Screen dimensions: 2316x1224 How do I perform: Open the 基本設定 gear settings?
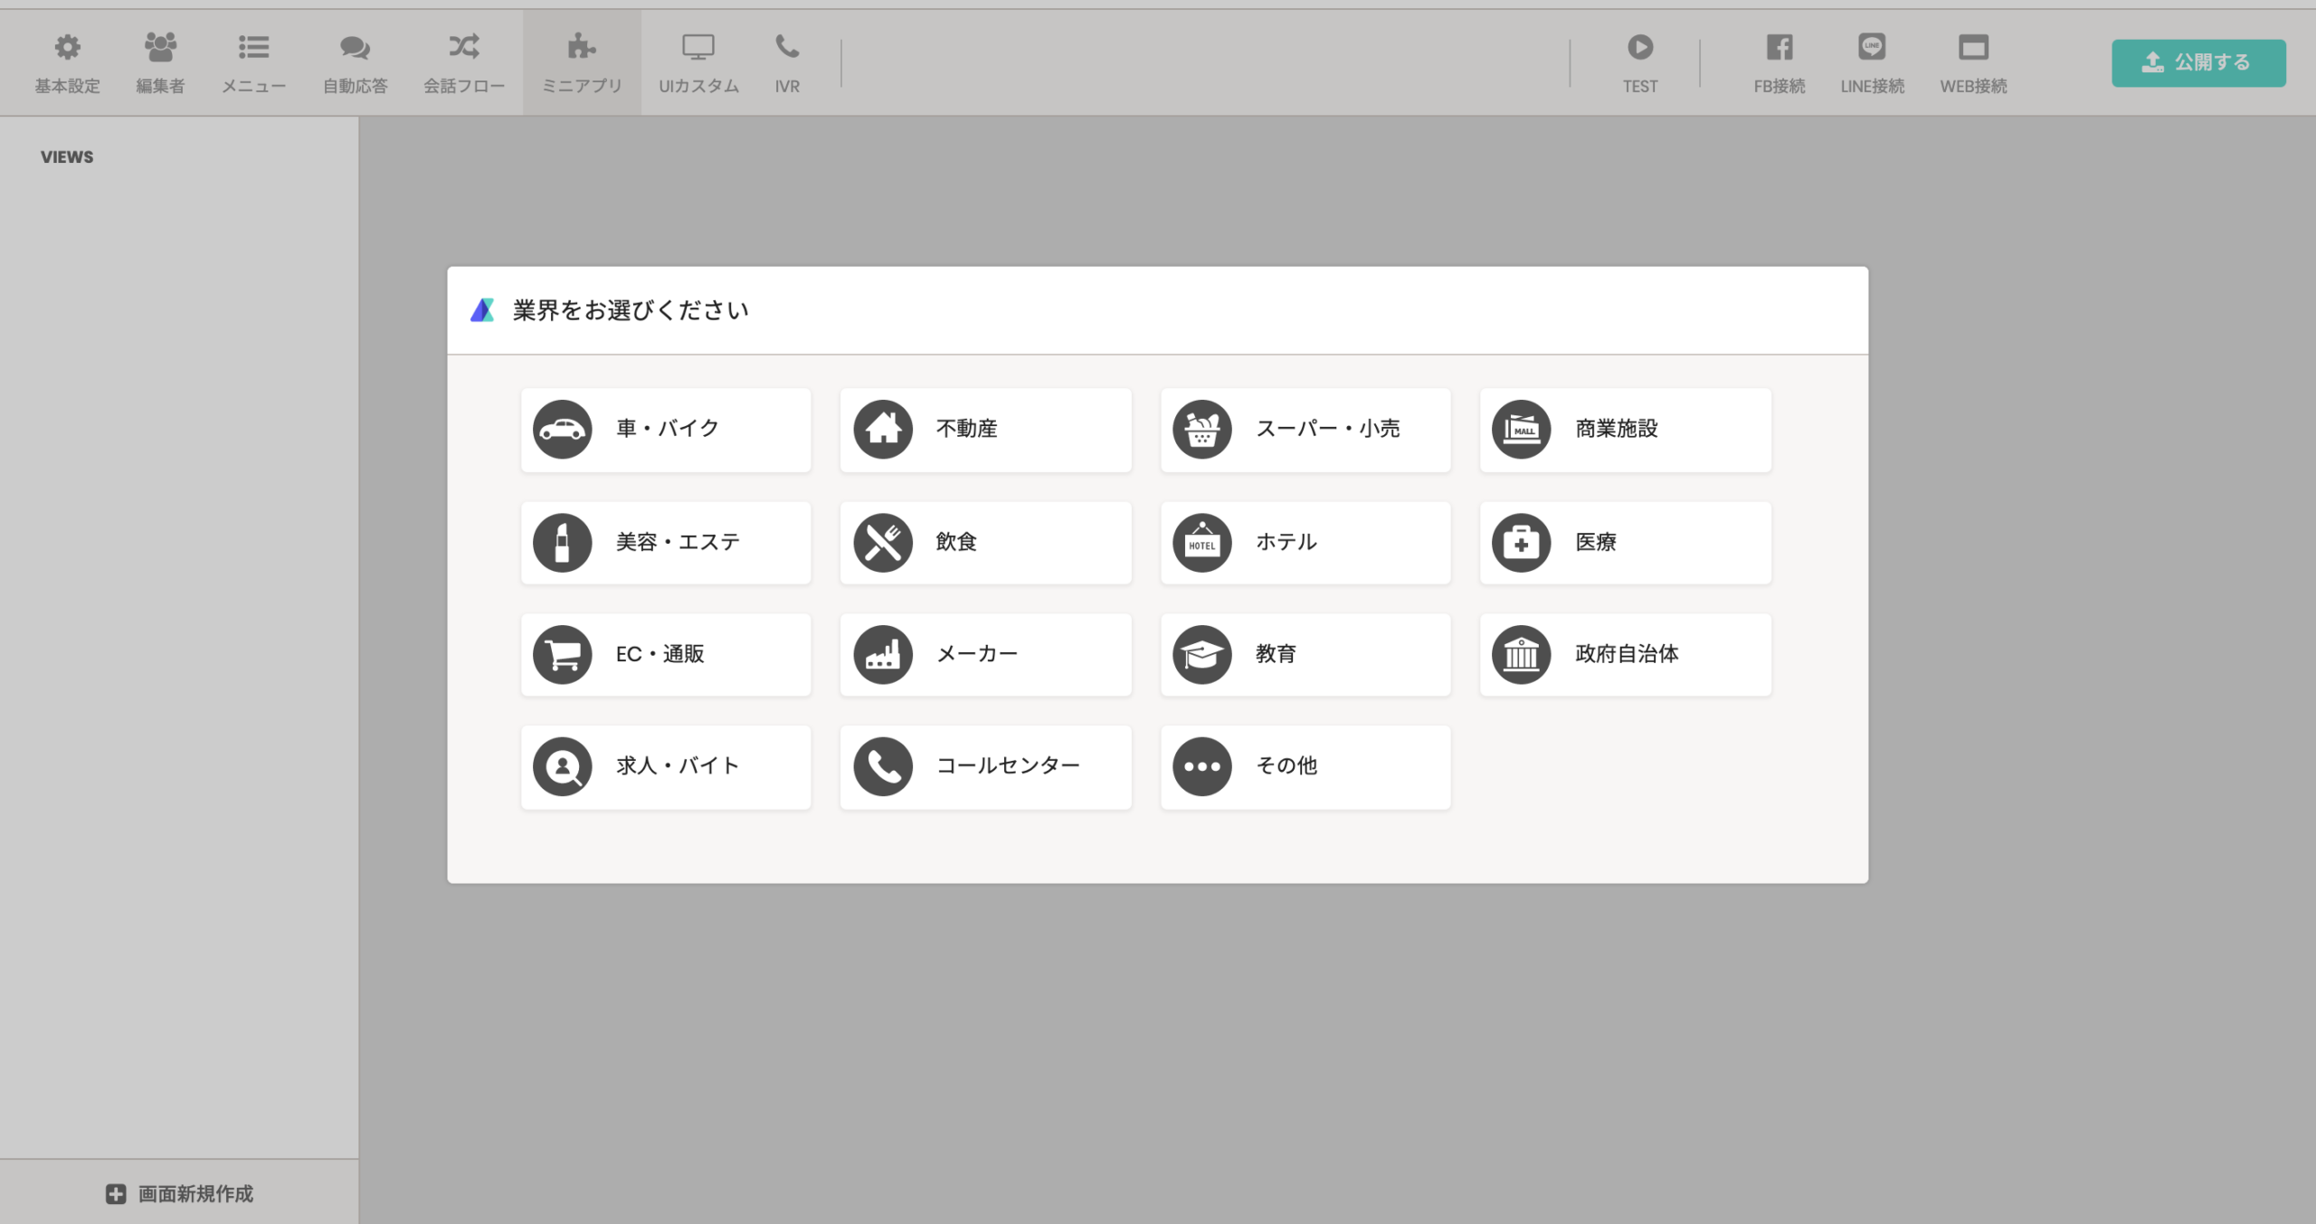click(x=67, y=63)
